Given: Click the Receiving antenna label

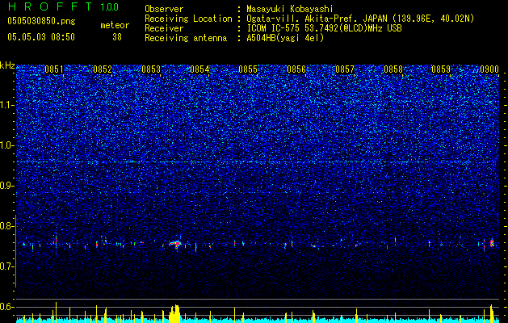Looking at the screenshot, I should [x=186, y=38].
